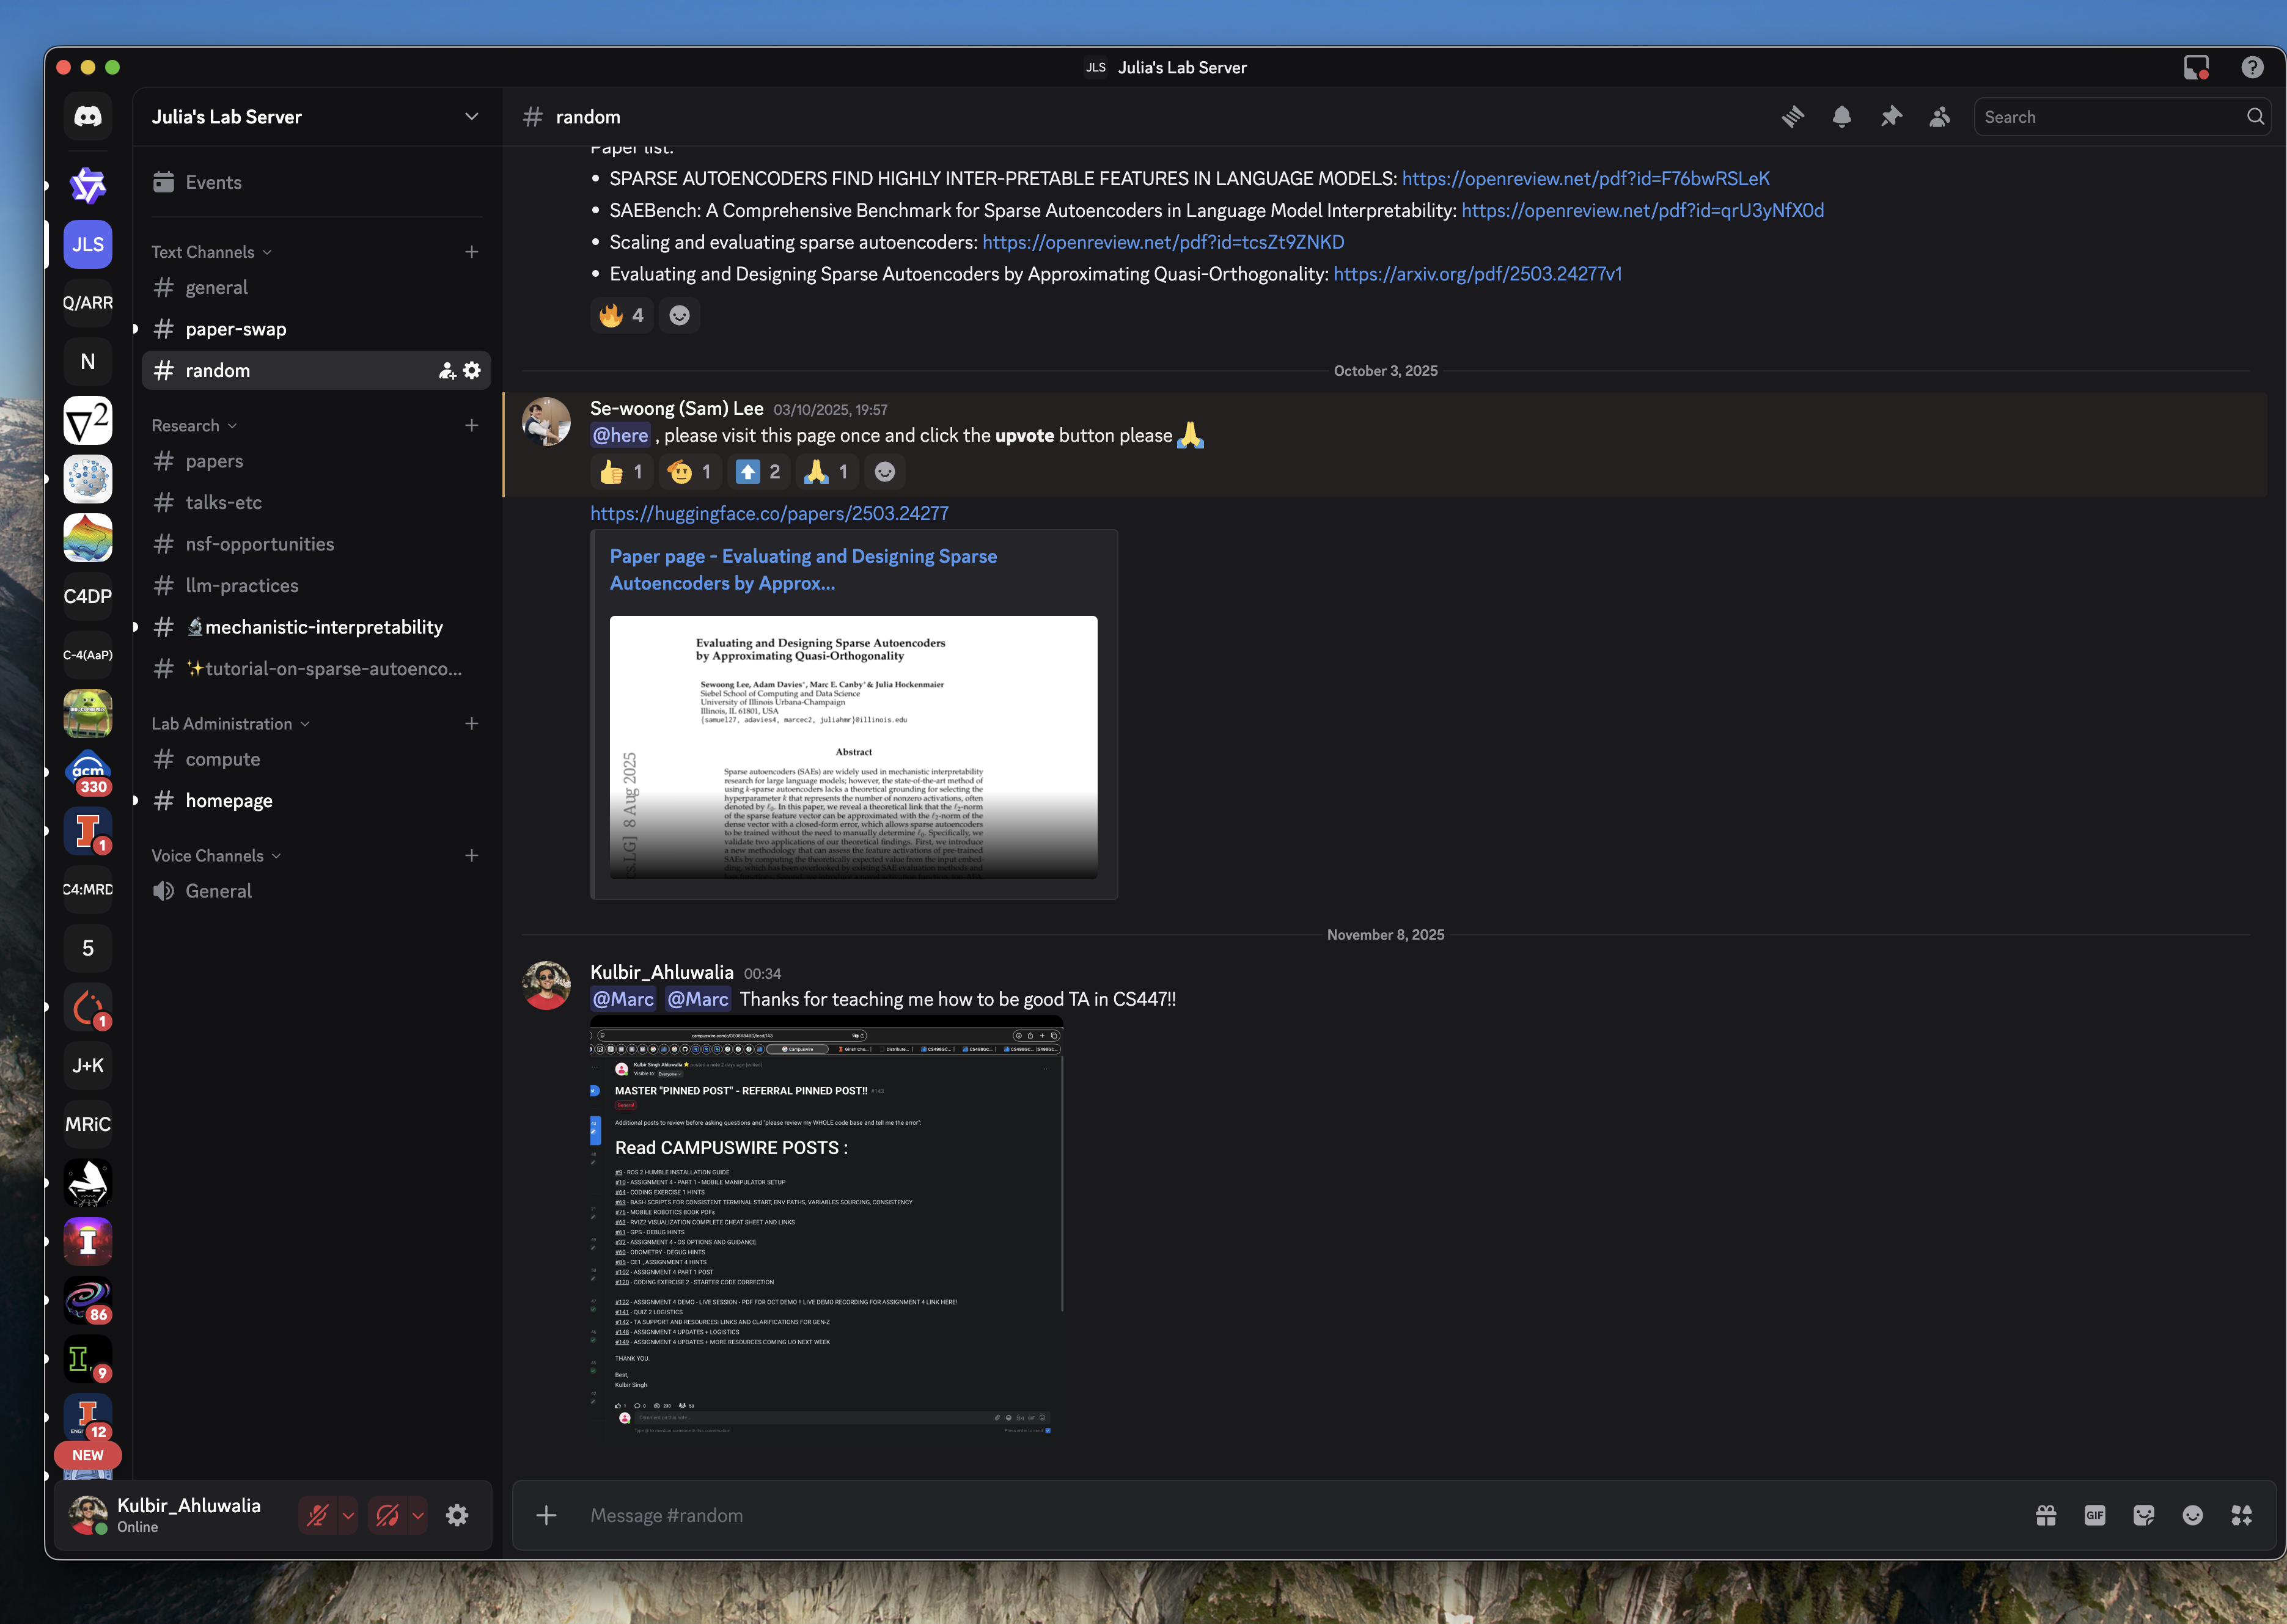Toggle the fire reaction with 4
Screen dimensions: 2287x1624
[621, 316]
